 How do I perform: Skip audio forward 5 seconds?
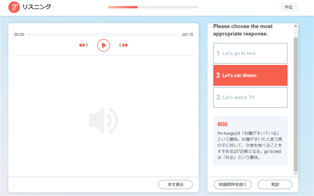click(x=124, y=45)
